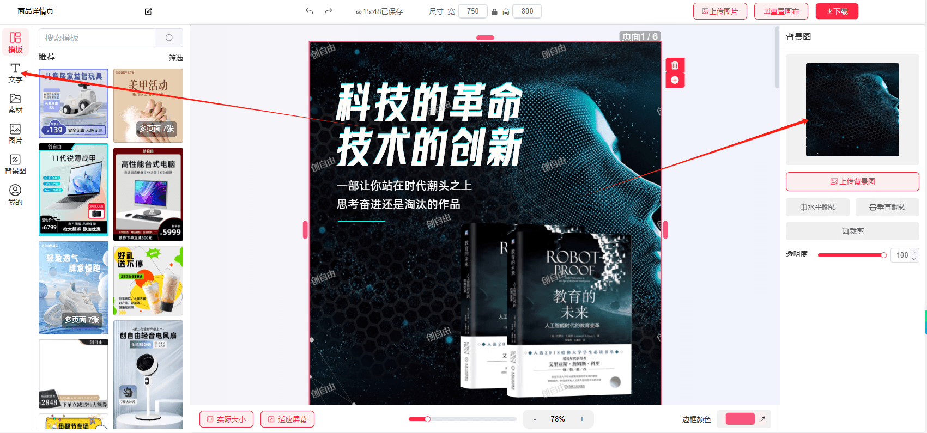Click the 上传图片 upload image button
This screenshot has width=927, height=433.
720,11
